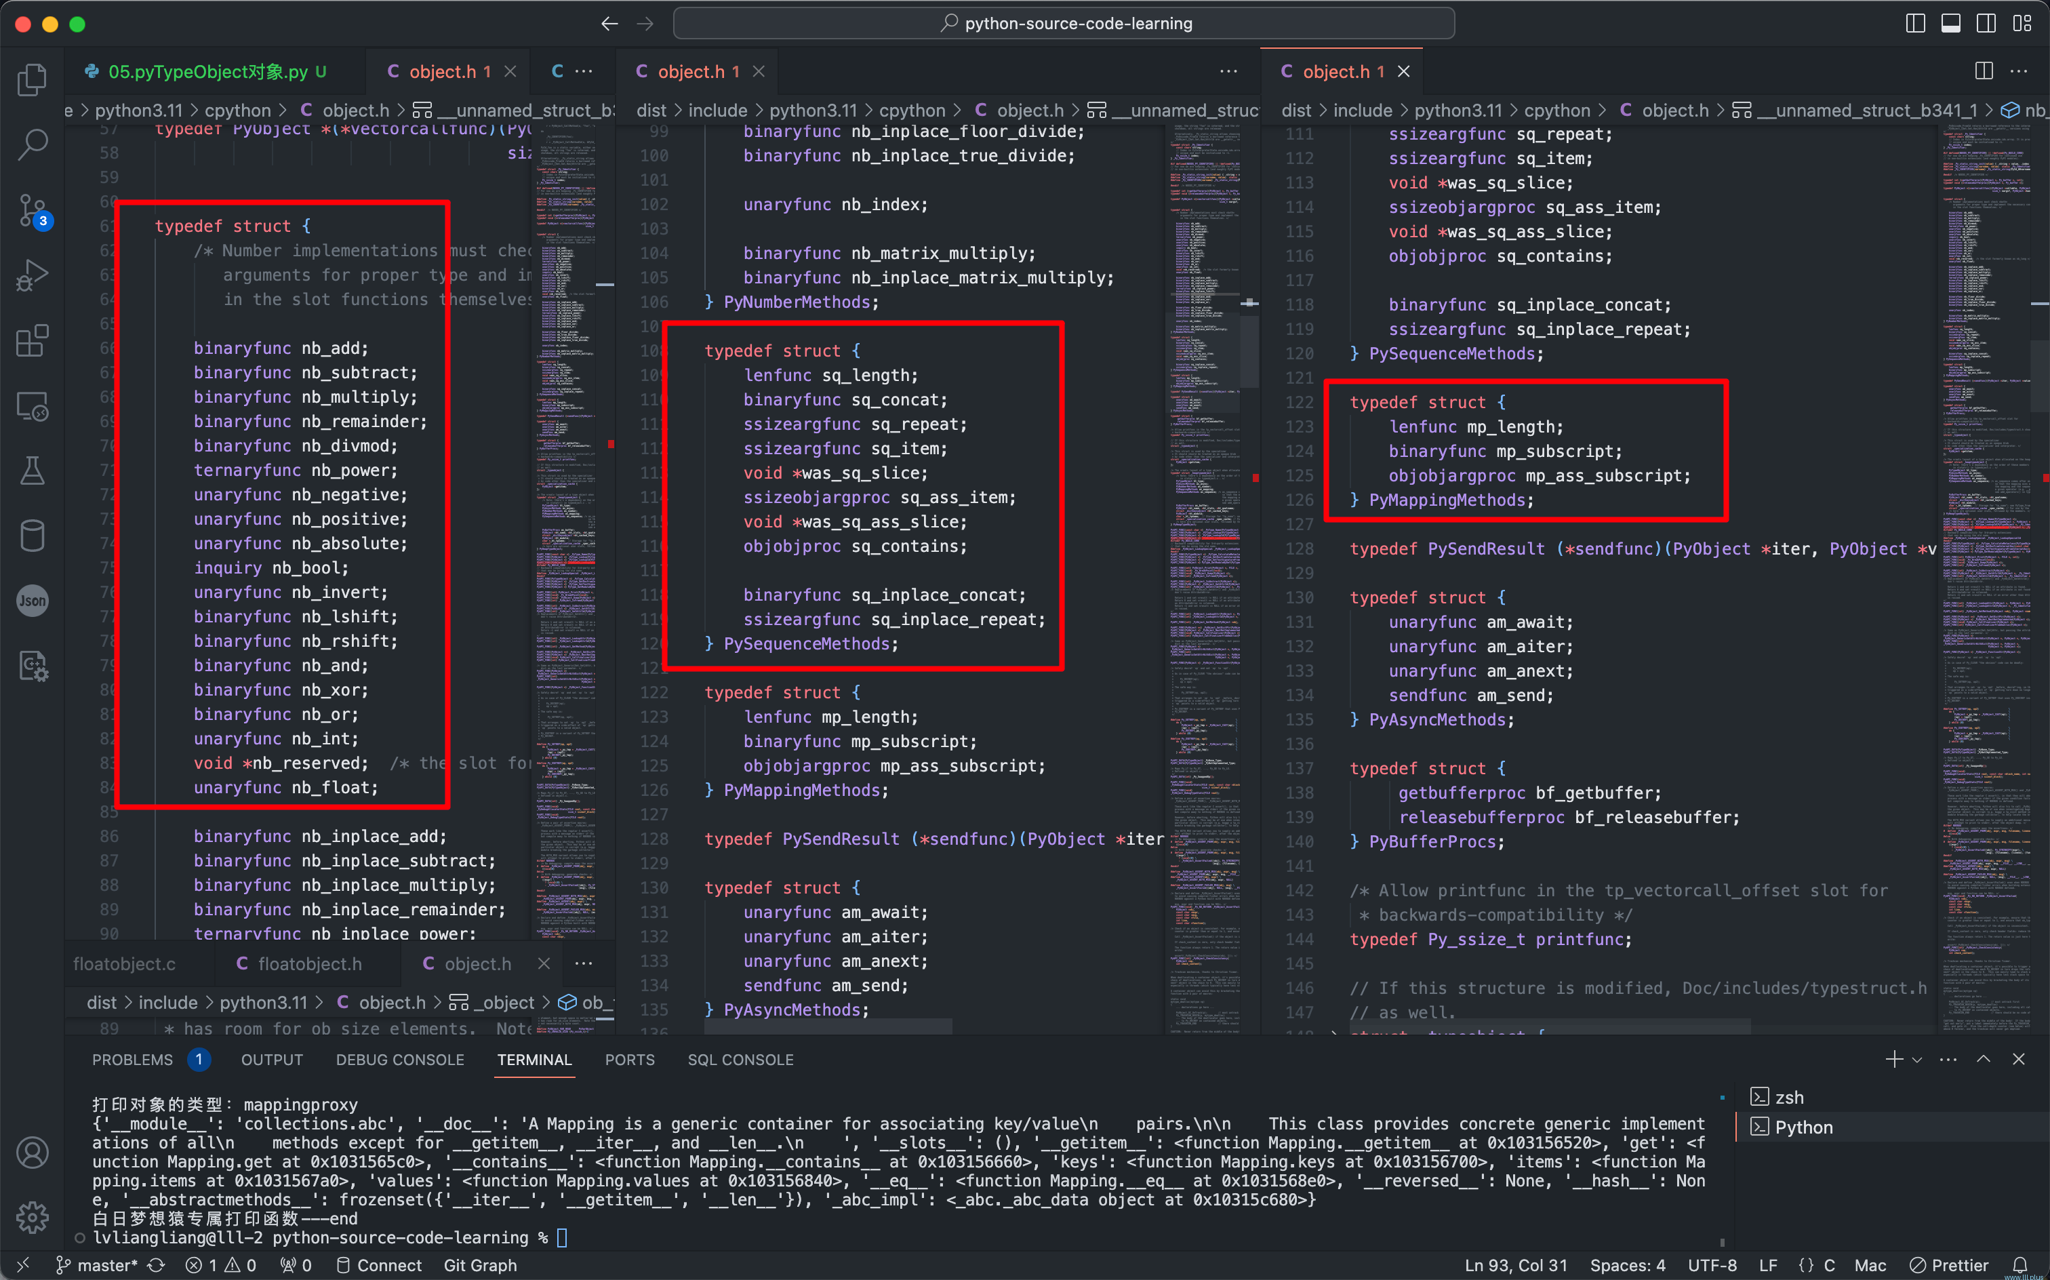Open More Actions in right editor group

coord(2019,71)
